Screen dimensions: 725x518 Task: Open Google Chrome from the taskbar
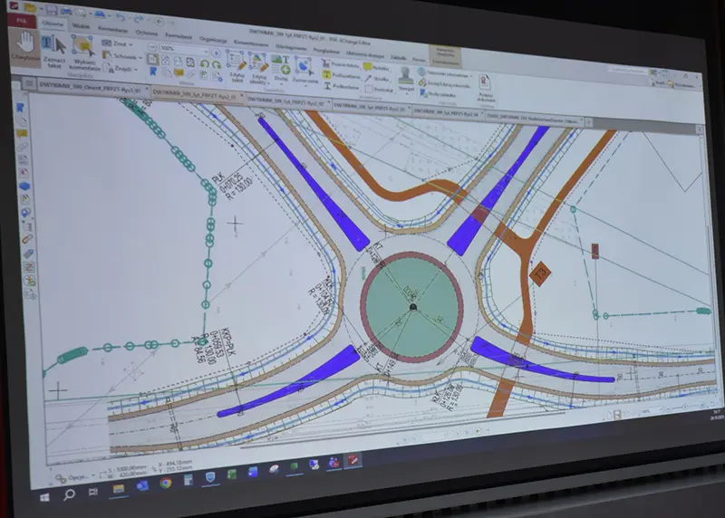[x=166, y=484]
